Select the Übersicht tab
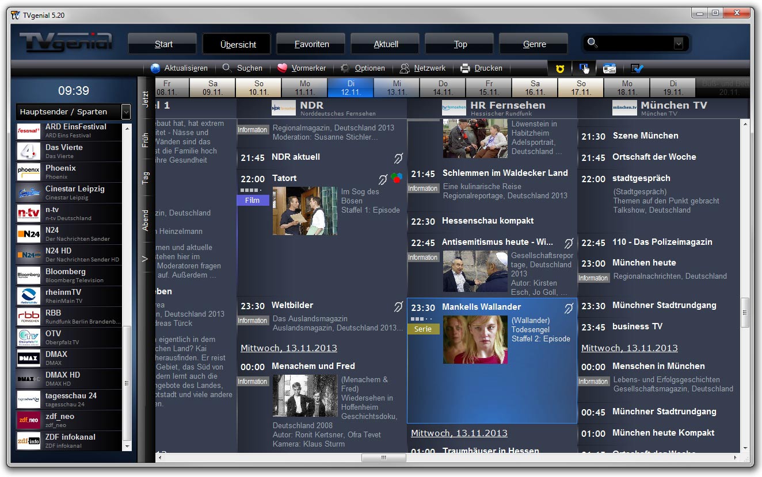The width and height of the screenshot is (762, 477). 238,44
